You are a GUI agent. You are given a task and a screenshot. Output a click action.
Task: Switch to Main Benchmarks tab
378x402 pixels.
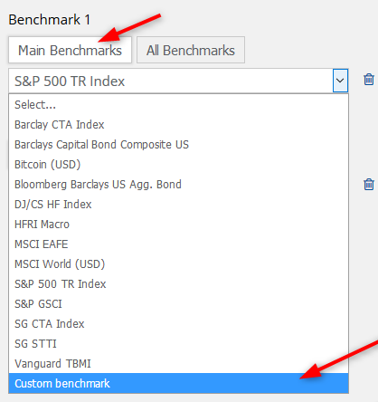point(70,50)
